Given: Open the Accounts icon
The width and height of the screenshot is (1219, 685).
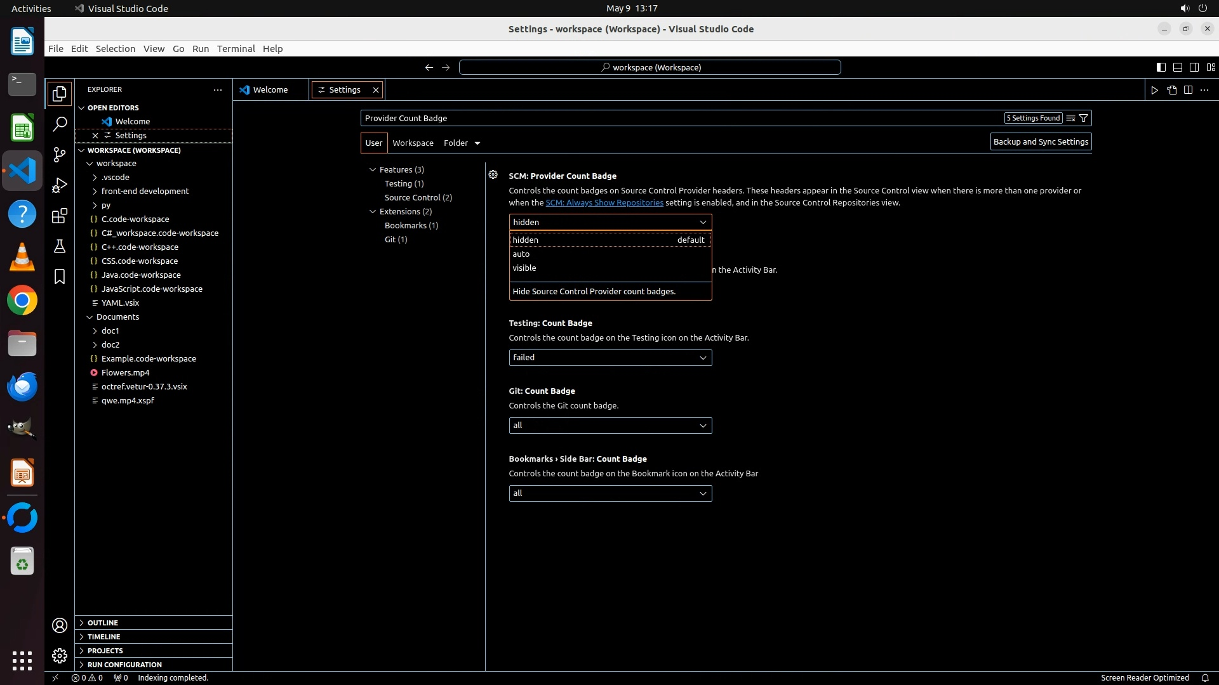Looking at the screenshot, I should (x=60, y=625).
